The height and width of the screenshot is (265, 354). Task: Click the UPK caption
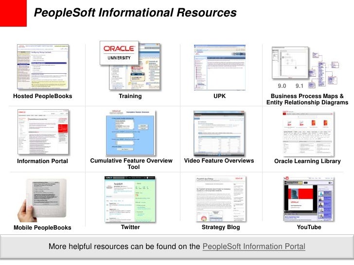click(220, 96)
